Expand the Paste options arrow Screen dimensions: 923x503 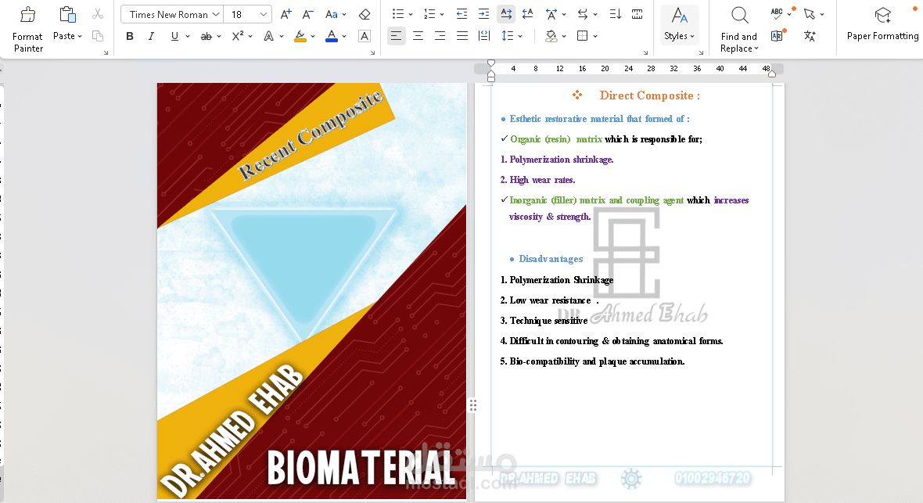tap(80, 36)
